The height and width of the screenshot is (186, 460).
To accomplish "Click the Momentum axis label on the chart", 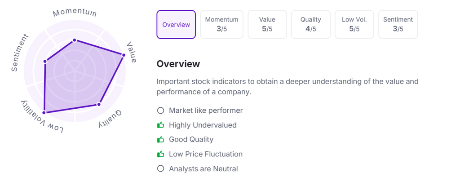I will coord(75,12).
